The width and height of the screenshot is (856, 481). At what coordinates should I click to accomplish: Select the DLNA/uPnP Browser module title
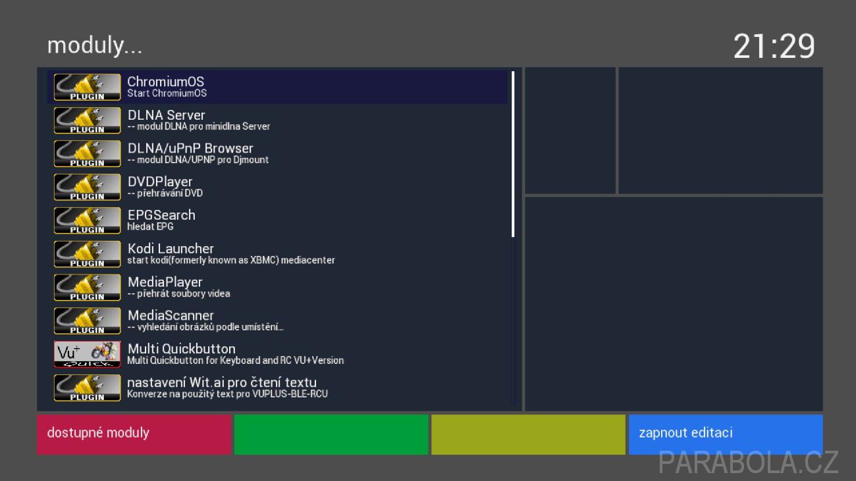[190, 149]
